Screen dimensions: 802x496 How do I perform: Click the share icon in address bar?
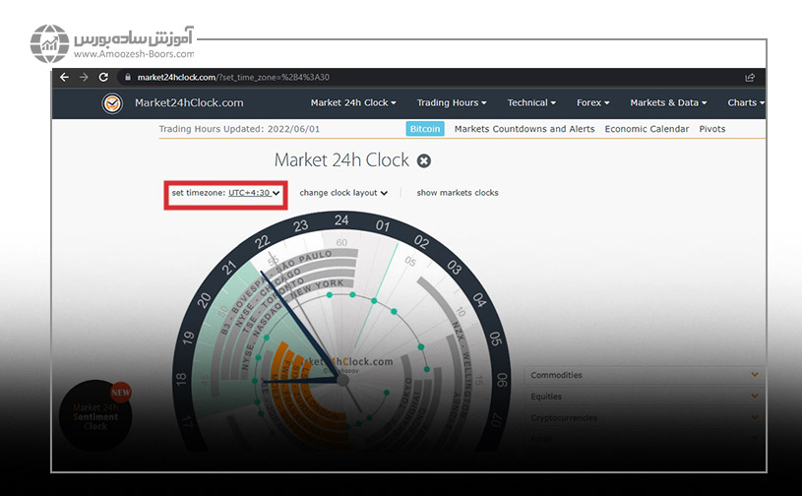click(x=750, y=77)
